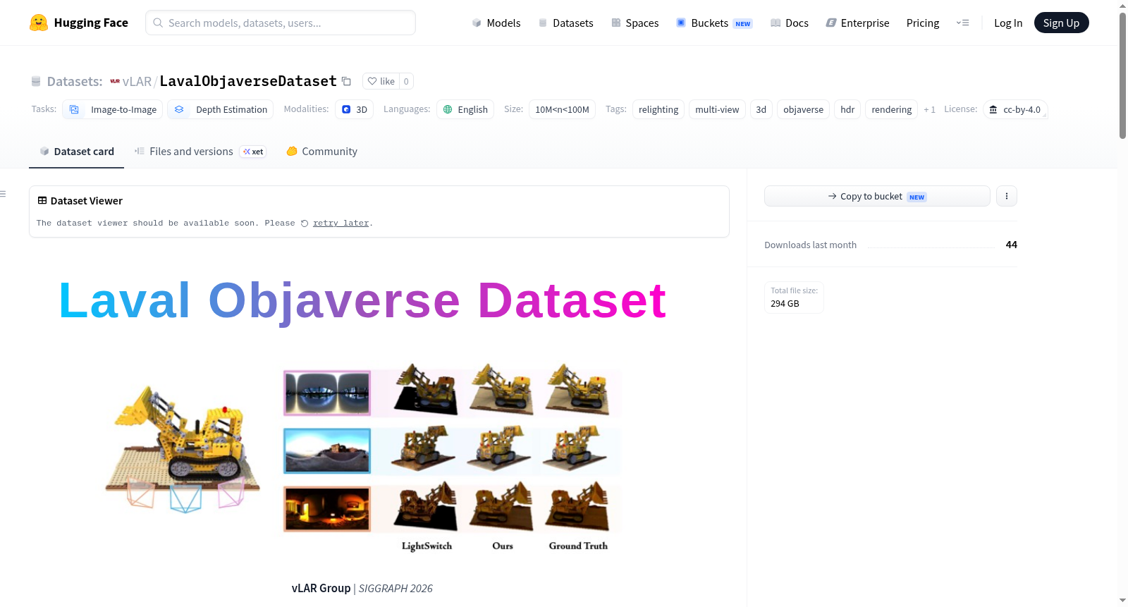The height and width of the screenshot is (607, 1128).
Task: Open the Spaces page
Action: pos(634,23)
